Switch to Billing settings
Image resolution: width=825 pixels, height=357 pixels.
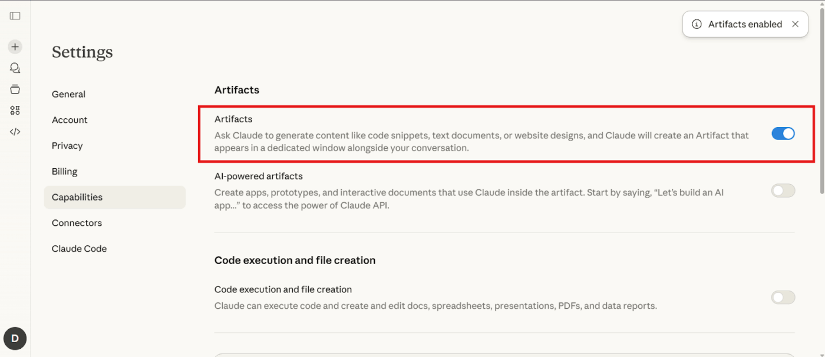(x=65, y=172)
